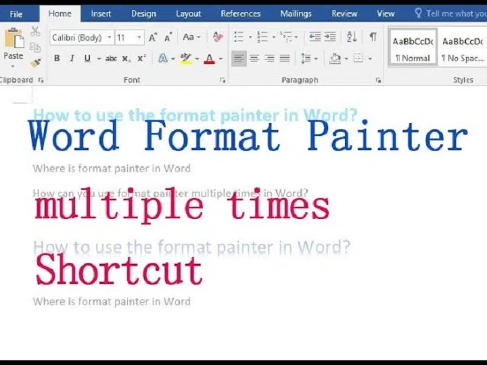Select the Format Painter brush icon
487x365 pixels.
click(36, 63)
